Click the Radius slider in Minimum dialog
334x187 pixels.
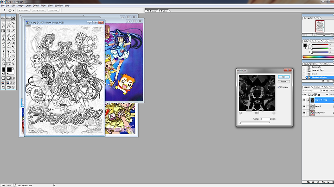(x=255, y=122)
